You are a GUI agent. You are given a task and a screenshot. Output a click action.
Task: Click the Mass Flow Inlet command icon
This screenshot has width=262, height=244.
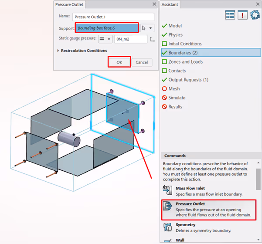[x=167, y=190]
